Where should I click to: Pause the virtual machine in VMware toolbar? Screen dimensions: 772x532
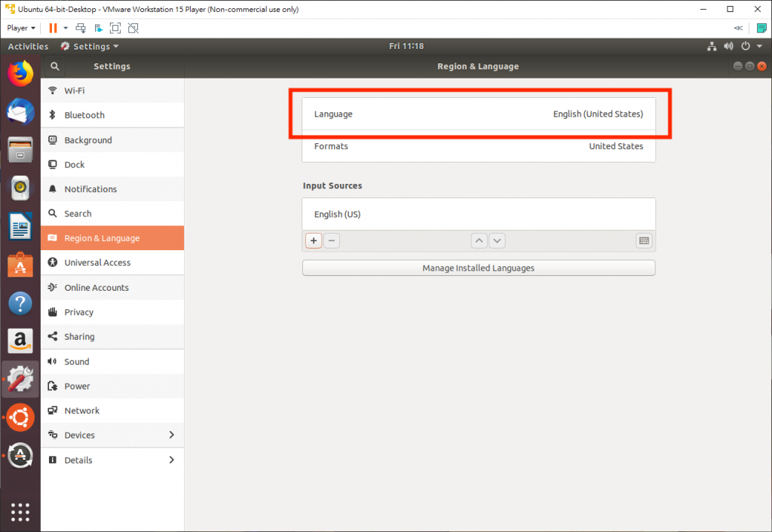coord(53,28)
